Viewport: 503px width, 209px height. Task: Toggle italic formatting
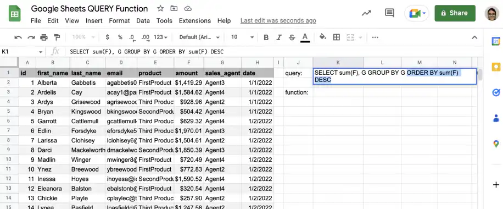point(279,37)
